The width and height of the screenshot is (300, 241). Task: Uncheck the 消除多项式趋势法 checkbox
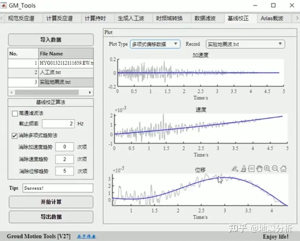[x=15, y=136]
